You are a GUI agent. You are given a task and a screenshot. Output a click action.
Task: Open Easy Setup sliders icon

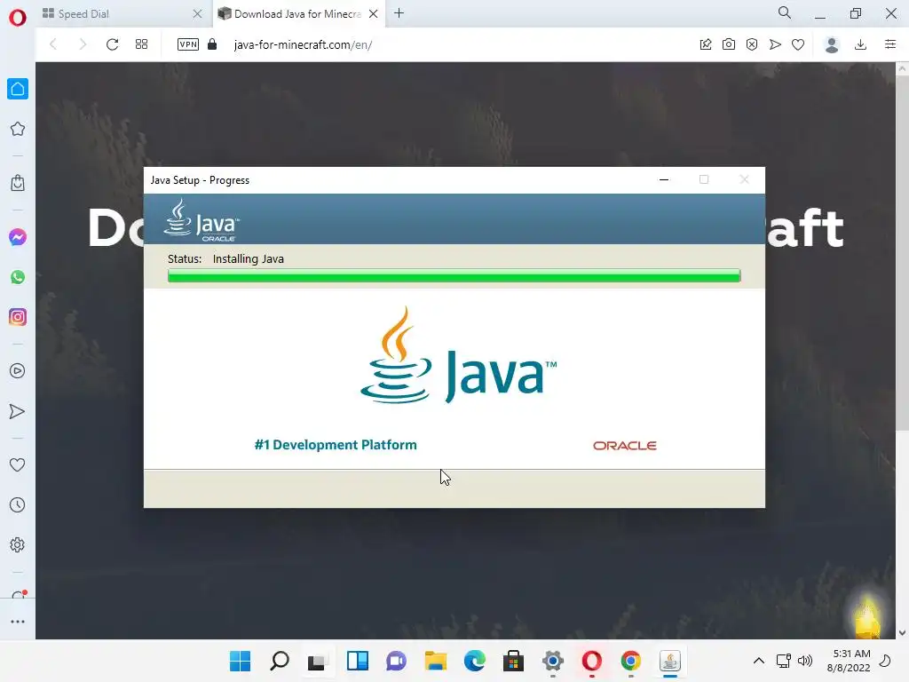click(890, 44)
